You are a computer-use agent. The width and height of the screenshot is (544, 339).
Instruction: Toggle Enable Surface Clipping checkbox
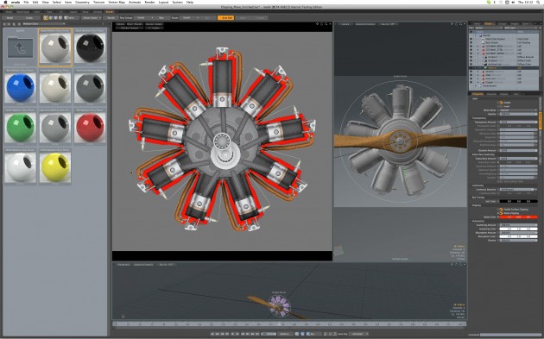(x=501, y=210)
